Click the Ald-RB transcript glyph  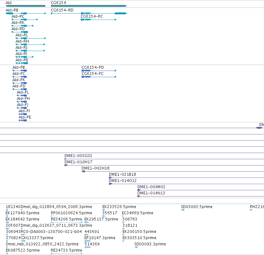[x=25, y=13]
